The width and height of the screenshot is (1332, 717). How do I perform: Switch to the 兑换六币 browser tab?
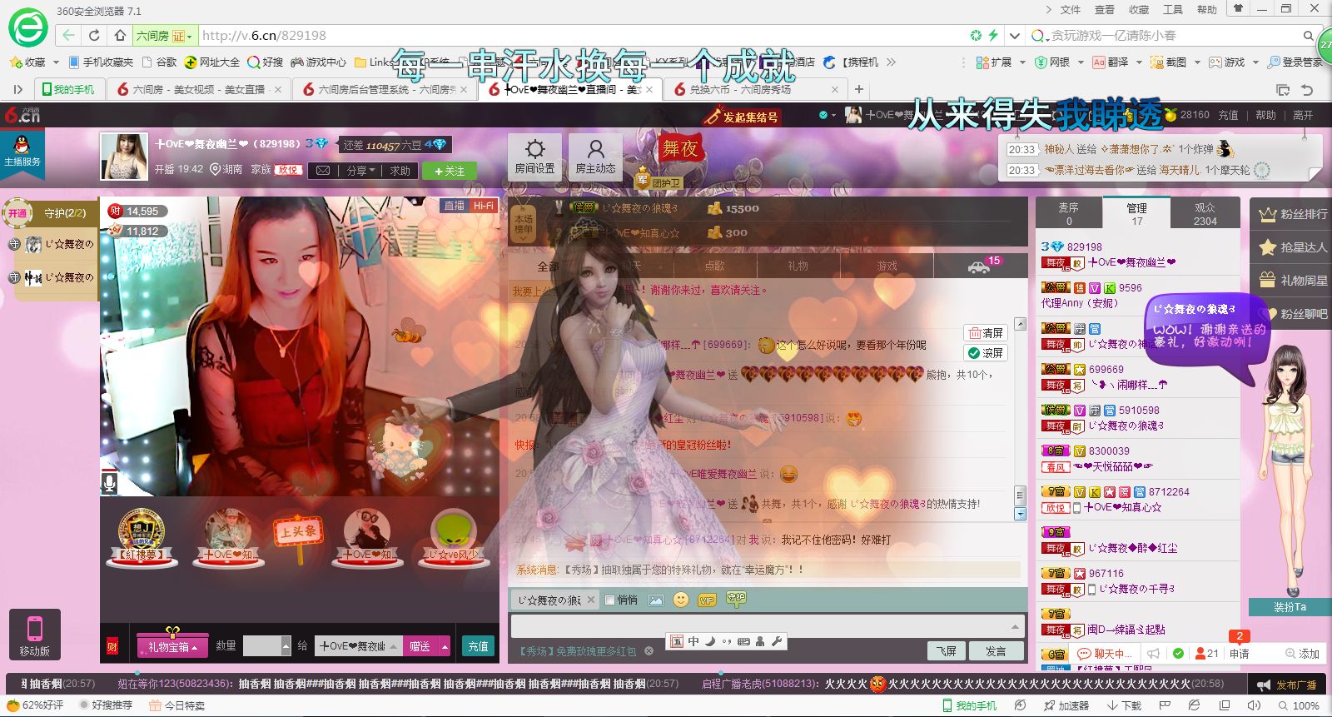click(754, 89)
